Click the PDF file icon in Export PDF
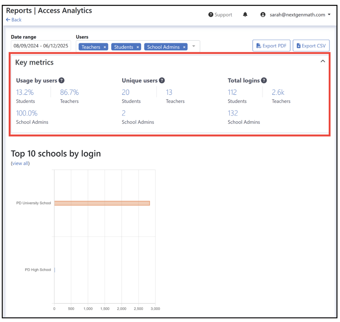The image size is (340, 322). pyautogui.click(x=259, y=46)
